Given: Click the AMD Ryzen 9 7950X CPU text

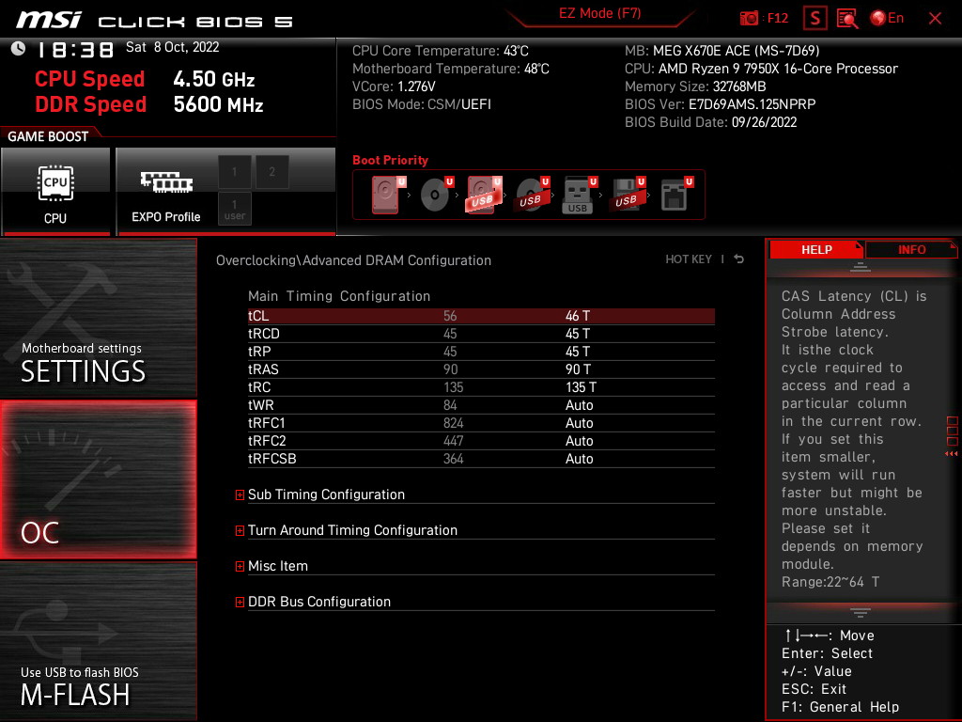Looking at the screenshot, I should click(x=761, y=69).
